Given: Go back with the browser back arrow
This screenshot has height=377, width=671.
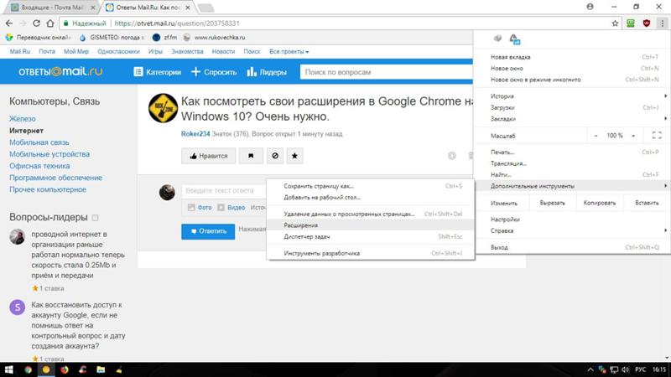Looking at the screenshot, I should tap(9, 23).
